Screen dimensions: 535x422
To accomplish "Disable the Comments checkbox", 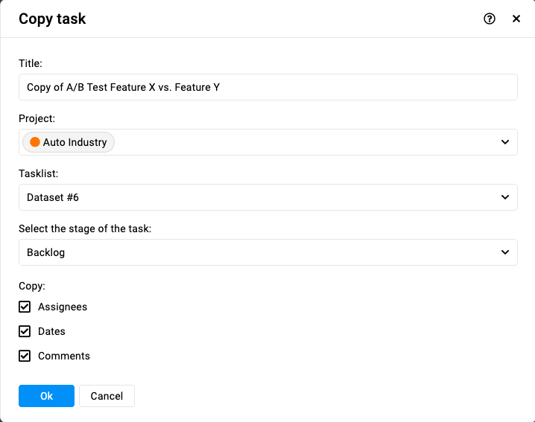I will tap(25, 356).
